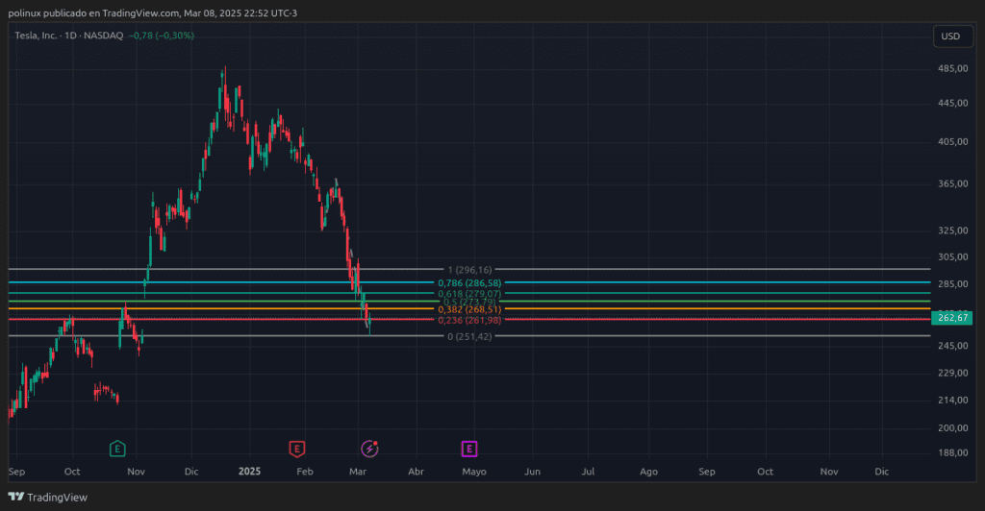Click the 245,00 price axis label
Screen dimensions: 985x511
click(x=953, y=346)
